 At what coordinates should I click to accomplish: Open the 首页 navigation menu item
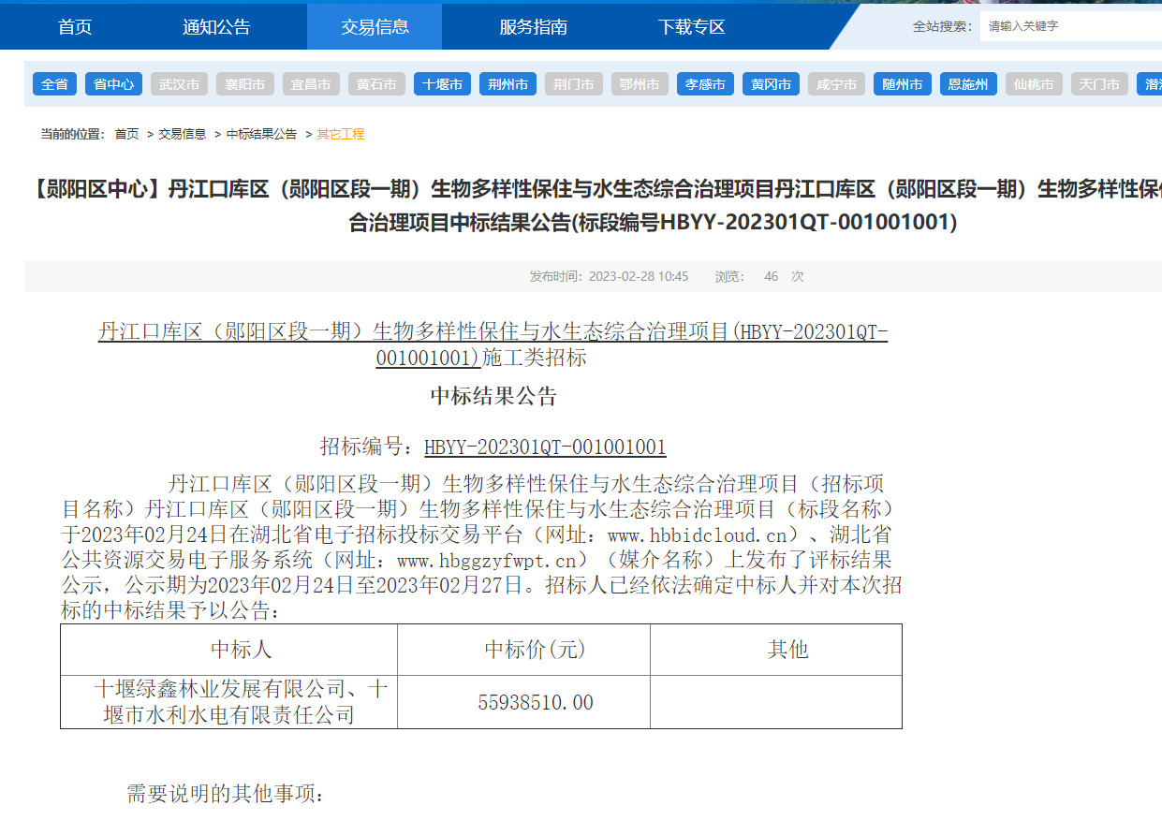[75, 27]
